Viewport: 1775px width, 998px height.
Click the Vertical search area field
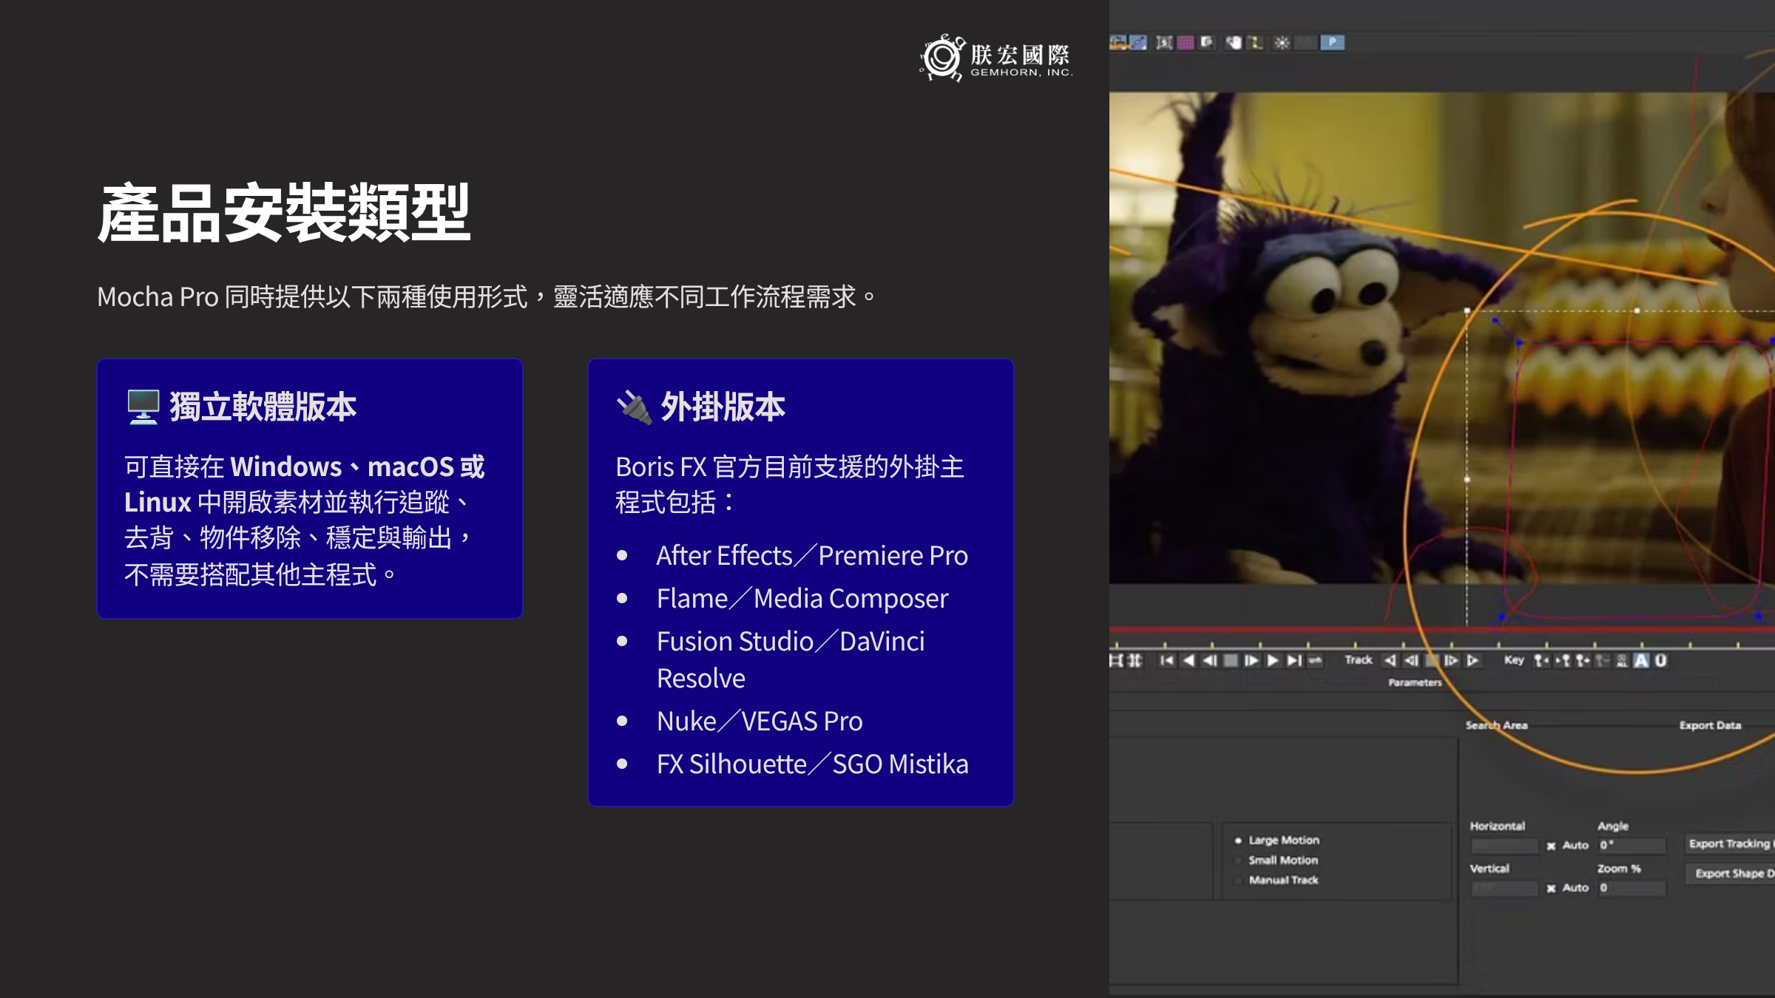[1504, 889]
